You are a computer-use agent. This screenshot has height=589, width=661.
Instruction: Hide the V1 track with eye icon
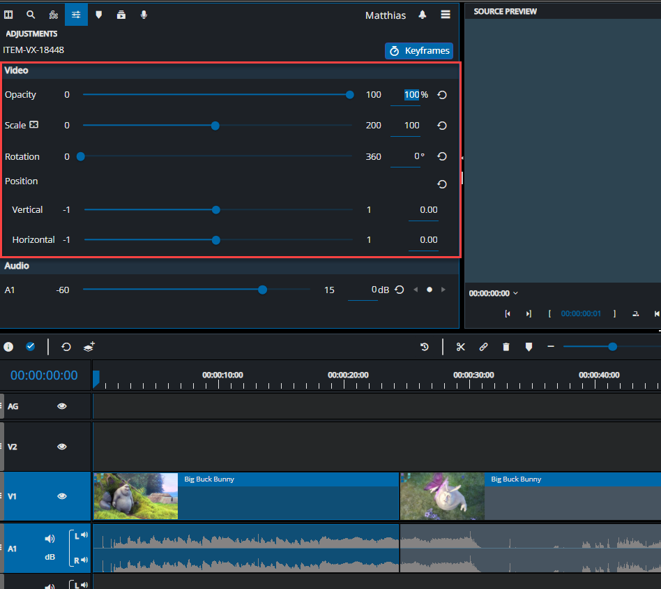(62, 496)
